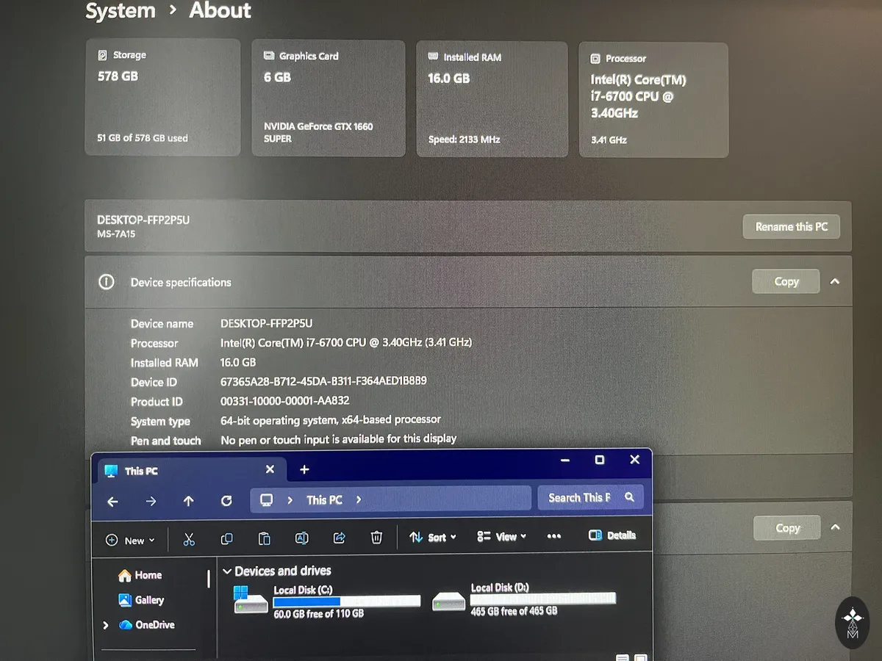Click the Copy icon in File Explorer toolbar
The width and height of the screenshot is (882, 661).
(226, 539)
